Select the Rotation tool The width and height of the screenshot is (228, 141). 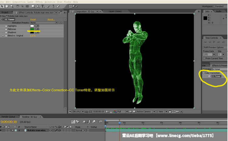click(18, 6)
